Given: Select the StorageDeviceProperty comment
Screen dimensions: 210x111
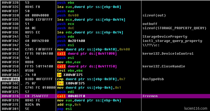Looking at the screenshot, I should pyautogui.click(x=165, y=37).
